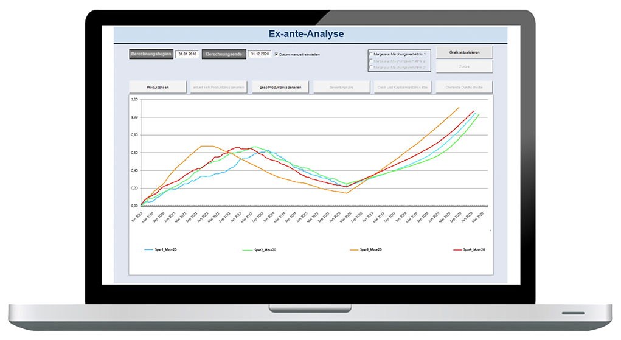Image resolution: width=621 pixels, height=340 pixels.
Task: Tick 'Marge aus Mischungsverhältnis 2' checkbox
Action: tap(371, 61)
